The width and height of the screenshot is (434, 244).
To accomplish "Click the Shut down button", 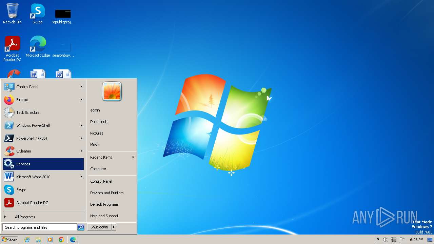I will click(99, 227).
